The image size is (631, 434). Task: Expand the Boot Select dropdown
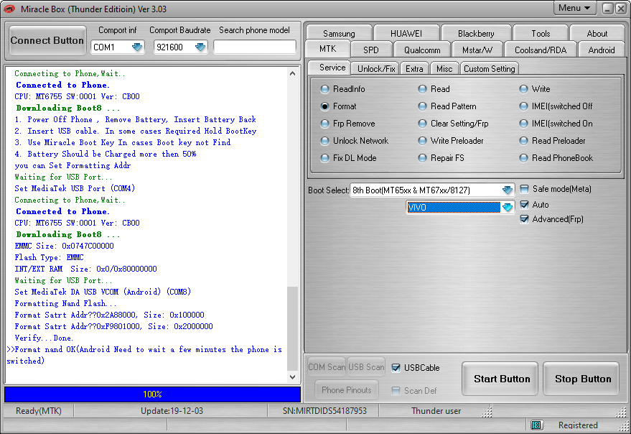(x=508, y=190)
